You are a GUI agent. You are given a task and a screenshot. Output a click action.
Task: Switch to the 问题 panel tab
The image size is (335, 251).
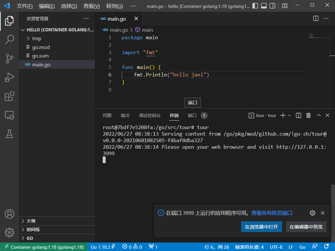pos(107,115)
